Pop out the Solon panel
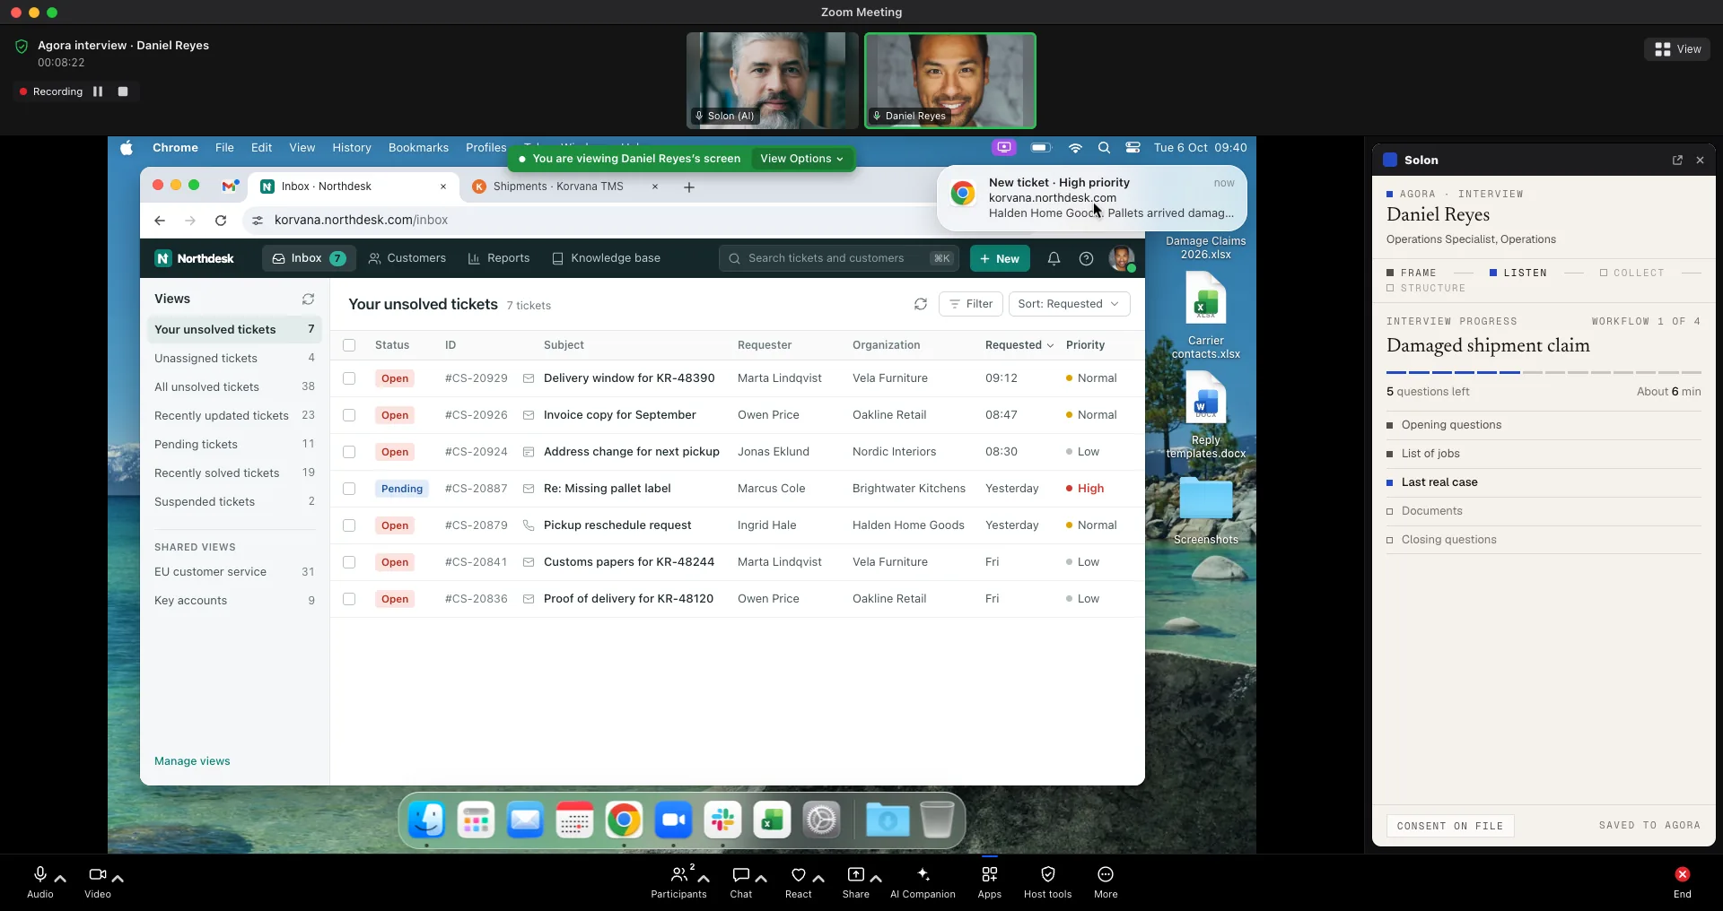Viewport: 1723px width, 911px height. pyautogui.click(x=1677, y=160)
